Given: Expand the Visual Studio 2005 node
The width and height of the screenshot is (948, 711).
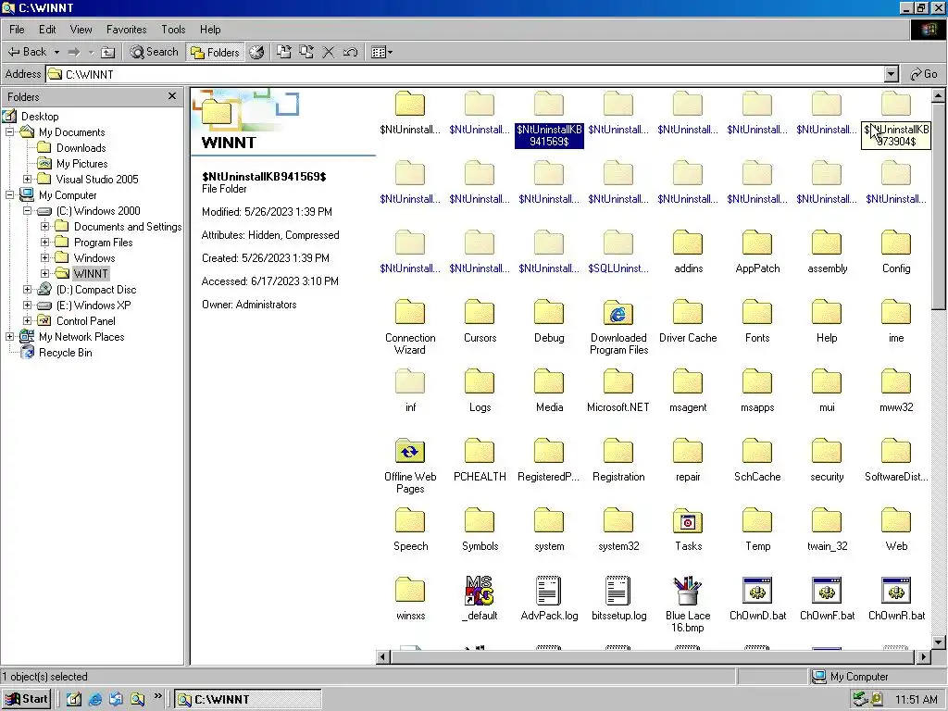Looking at the screenshot, I should 27,179.
